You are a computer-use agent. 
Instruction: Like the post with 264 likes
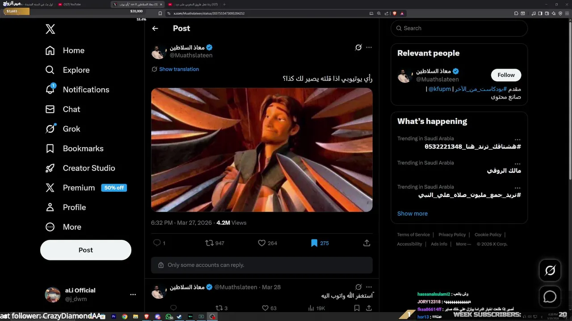(x=267, y=243)
